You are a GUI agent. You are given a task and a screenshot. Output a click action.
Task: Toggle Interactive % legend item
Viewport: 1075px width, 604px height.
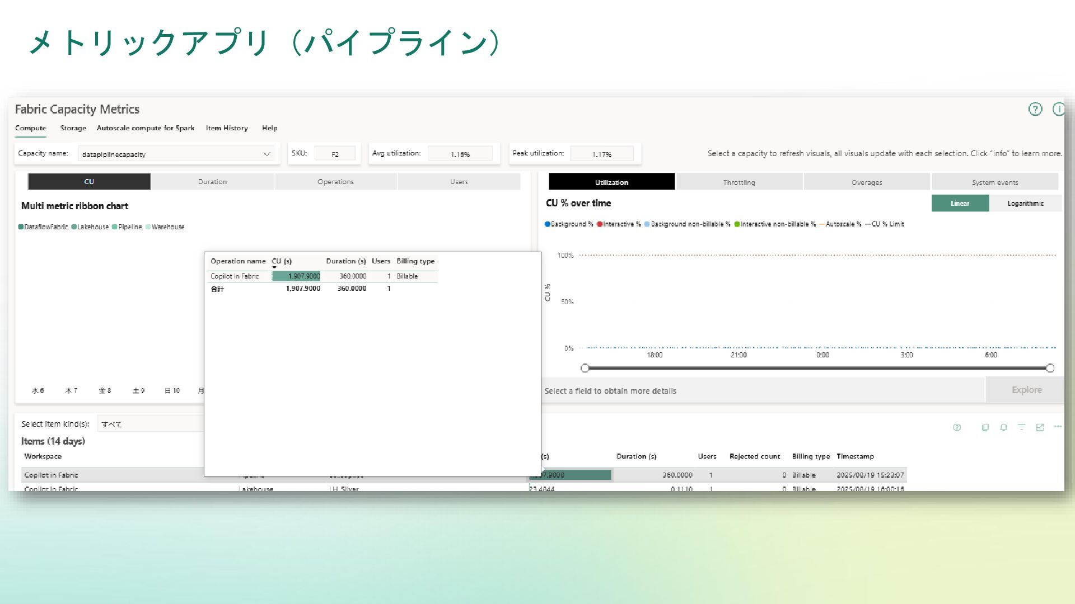[x=619, y=224]
